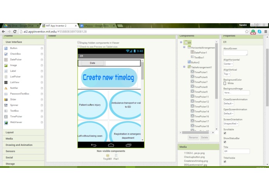
Task: Select the Notifier palette component icon
Action: (6, 88)
